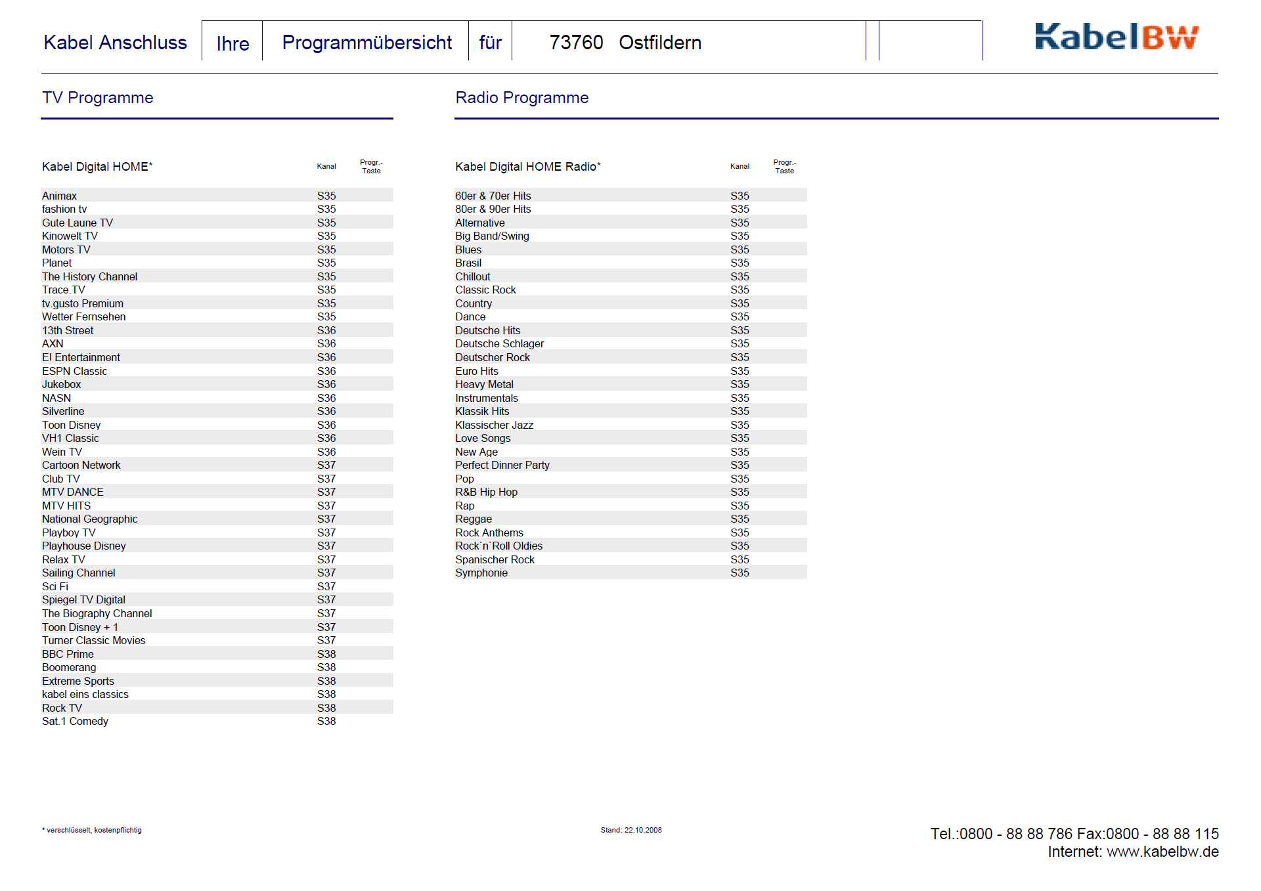This screenshot has width=1261, height=891.
Task: Open the www.kabelbw.de internet link
Action: click(x=1162, y=852)
